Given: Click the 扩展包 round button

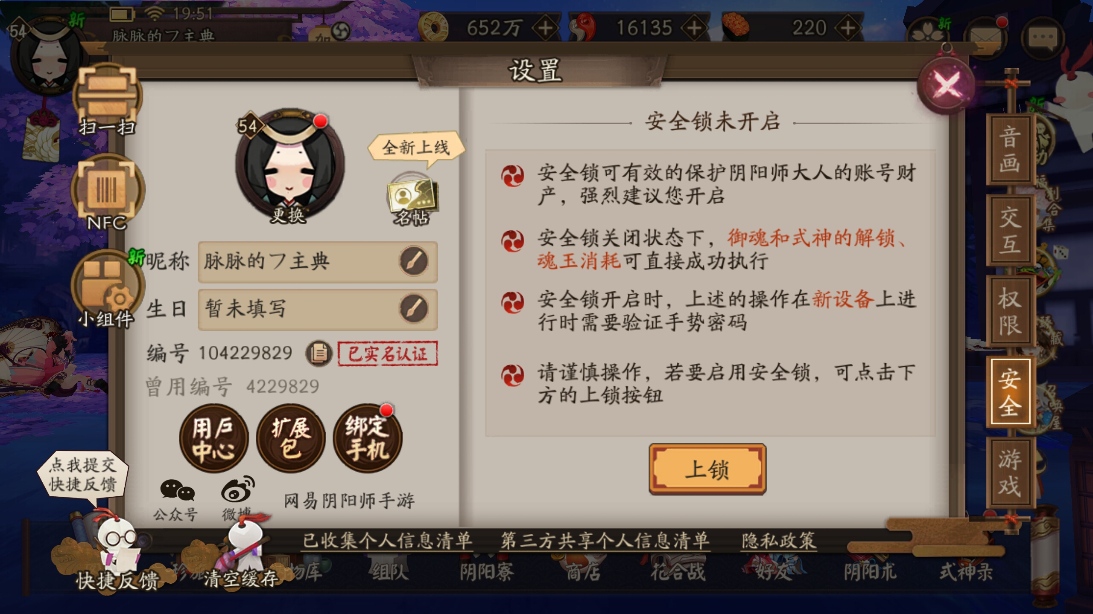Looking at the screenshot, I should pyautogui.click(x=291, y=438).
